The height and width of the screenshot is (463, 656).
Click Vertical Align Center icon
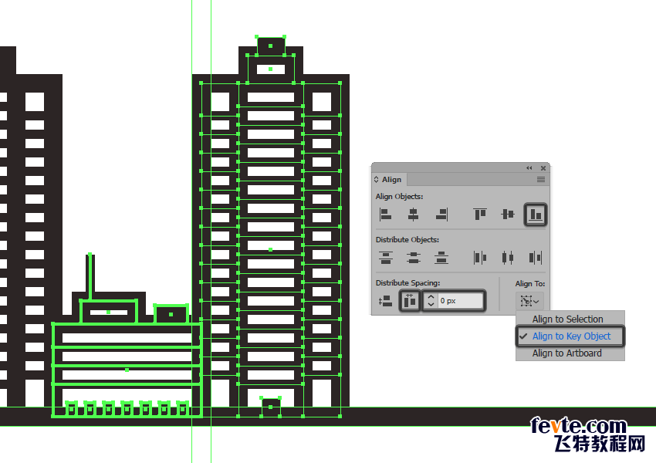click(507, 214)
